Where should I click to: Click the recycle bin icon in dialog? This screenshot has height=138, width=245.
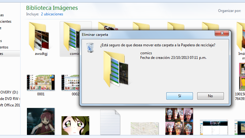point(90,48)
